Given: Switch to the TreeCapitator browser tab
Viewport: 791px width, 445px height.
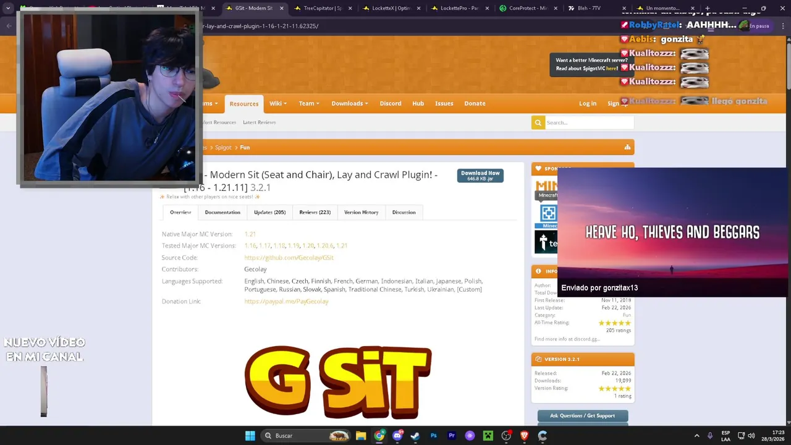Looking at the screenshot, I should click(323, 8).
